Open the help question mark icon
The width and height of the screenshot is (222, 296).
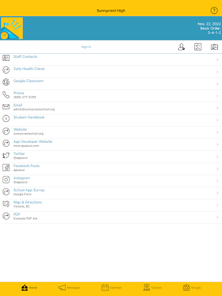pos(214,10)
